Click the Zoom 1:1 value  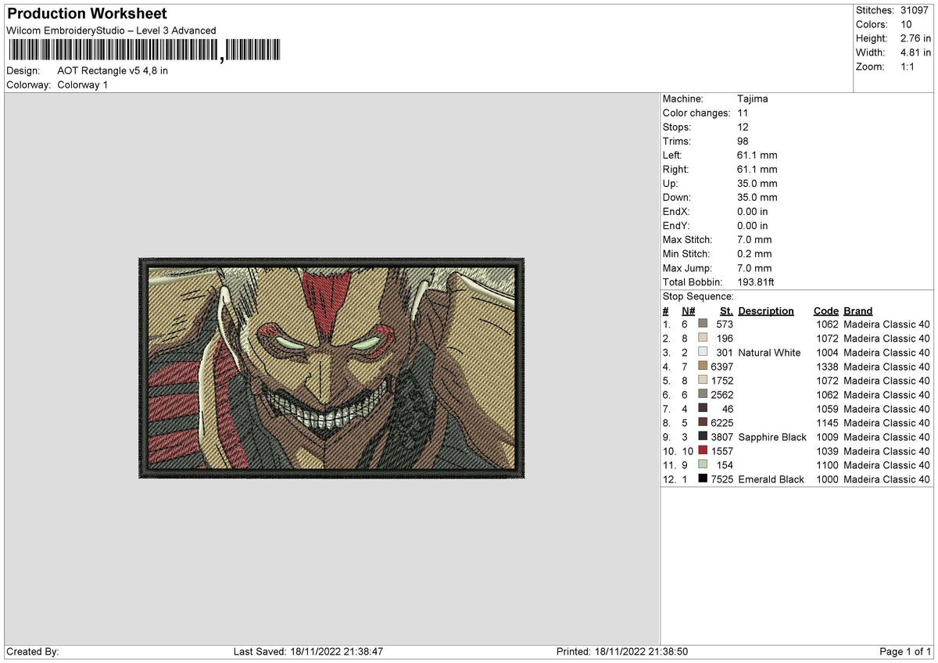[906, 66]
